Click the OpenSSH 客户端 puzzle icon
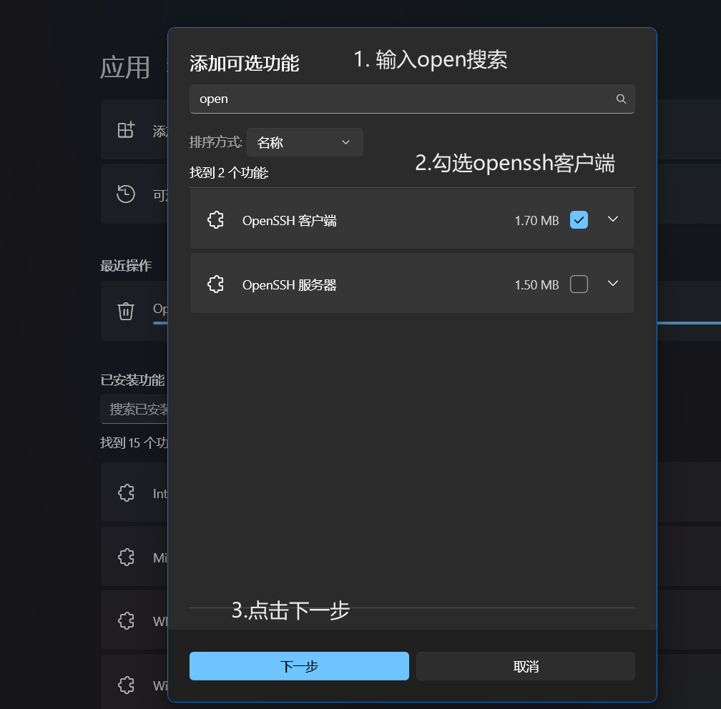The width and height of the screenshot is (721, 709). click(x=216, y=220)
